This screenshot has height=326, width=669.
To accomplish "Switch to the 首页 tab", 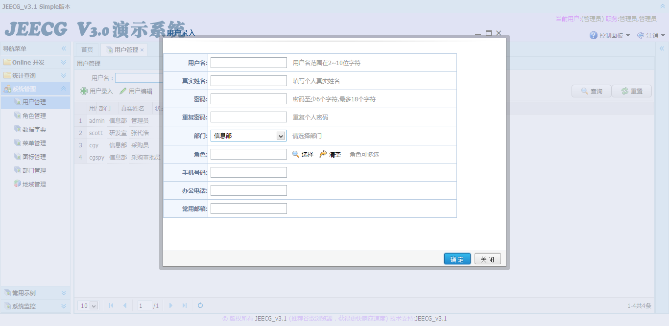I will point(87,50).
